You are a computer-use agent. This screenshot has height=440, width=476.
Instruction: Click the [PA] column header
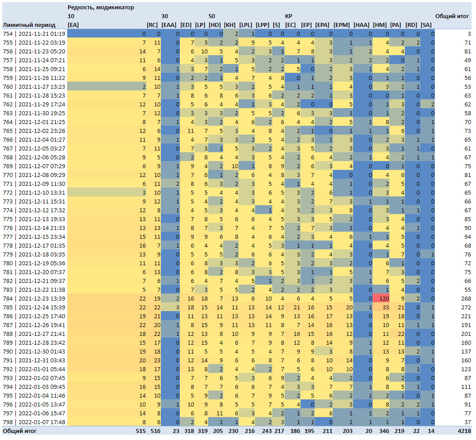(x=396, y=25)
